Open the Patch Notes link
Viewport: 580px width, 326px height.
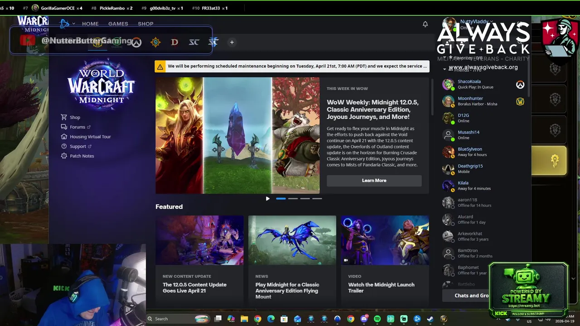pos(77,156)
